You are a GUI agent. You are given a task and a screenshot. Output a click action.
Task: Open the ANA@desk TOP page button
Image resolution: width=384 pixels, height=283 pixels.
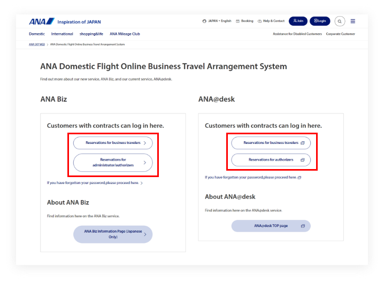pos(271,226)
